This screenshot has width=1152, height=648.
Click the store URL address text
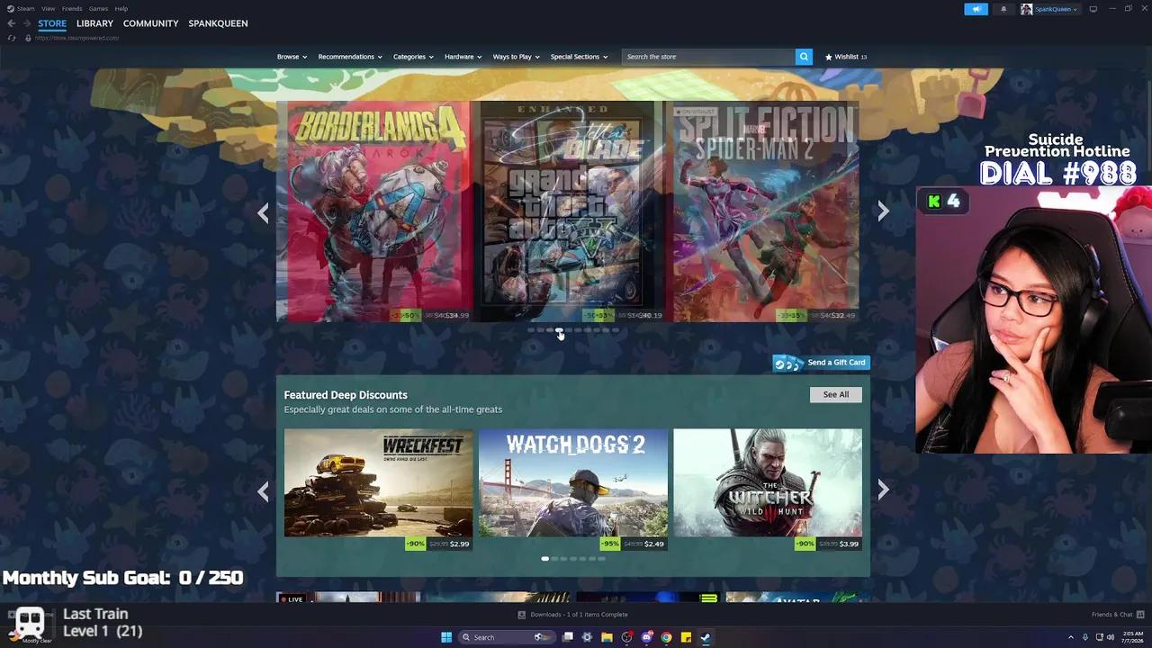pos(76,38)
